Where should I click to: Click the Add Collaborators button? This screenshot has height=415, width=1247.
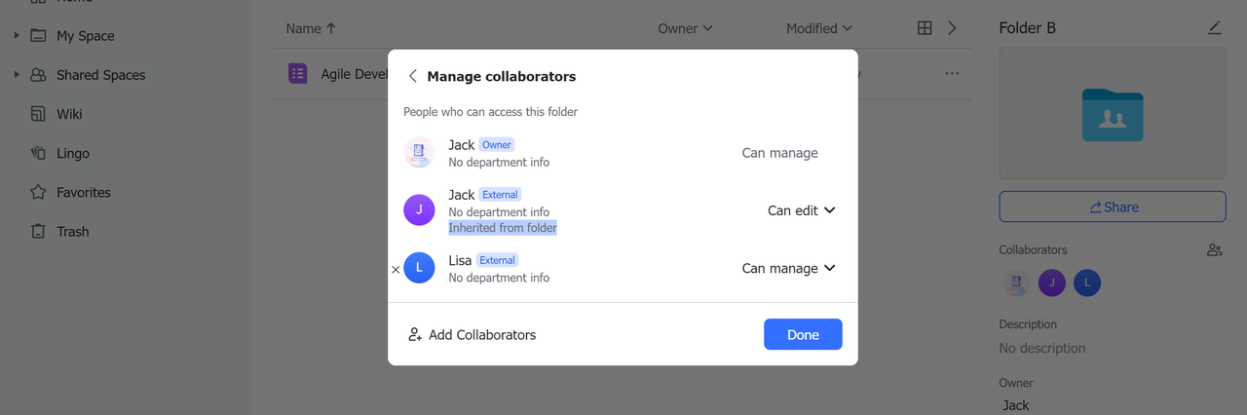472,335
